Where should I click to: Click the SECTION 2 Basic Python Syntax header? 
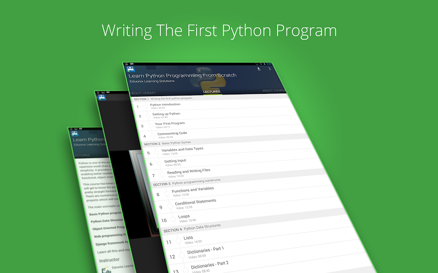[226, 141]
